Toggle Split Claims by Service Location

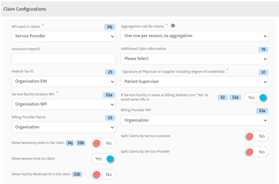256,136
